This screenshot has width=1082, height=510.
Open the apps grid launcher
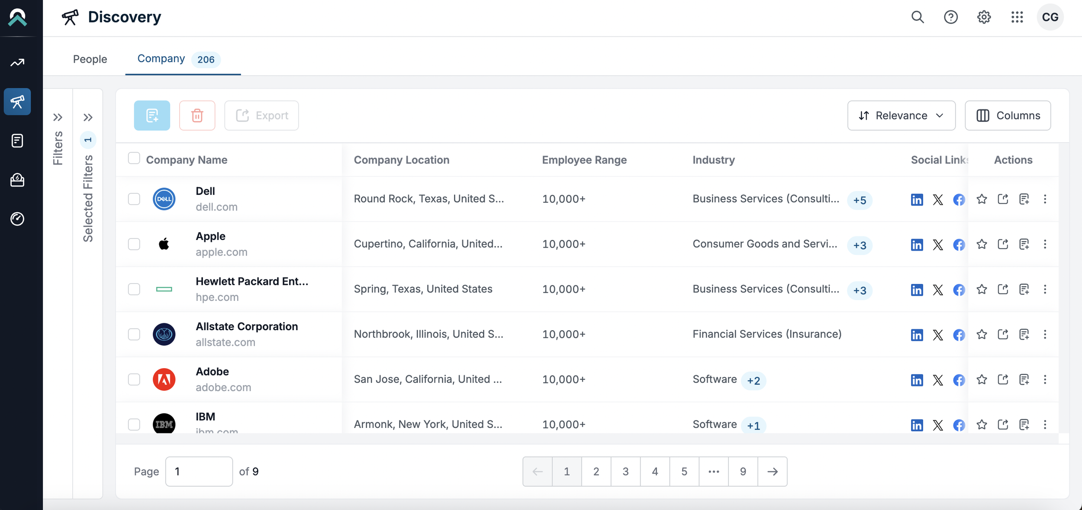coord(1017,17)
